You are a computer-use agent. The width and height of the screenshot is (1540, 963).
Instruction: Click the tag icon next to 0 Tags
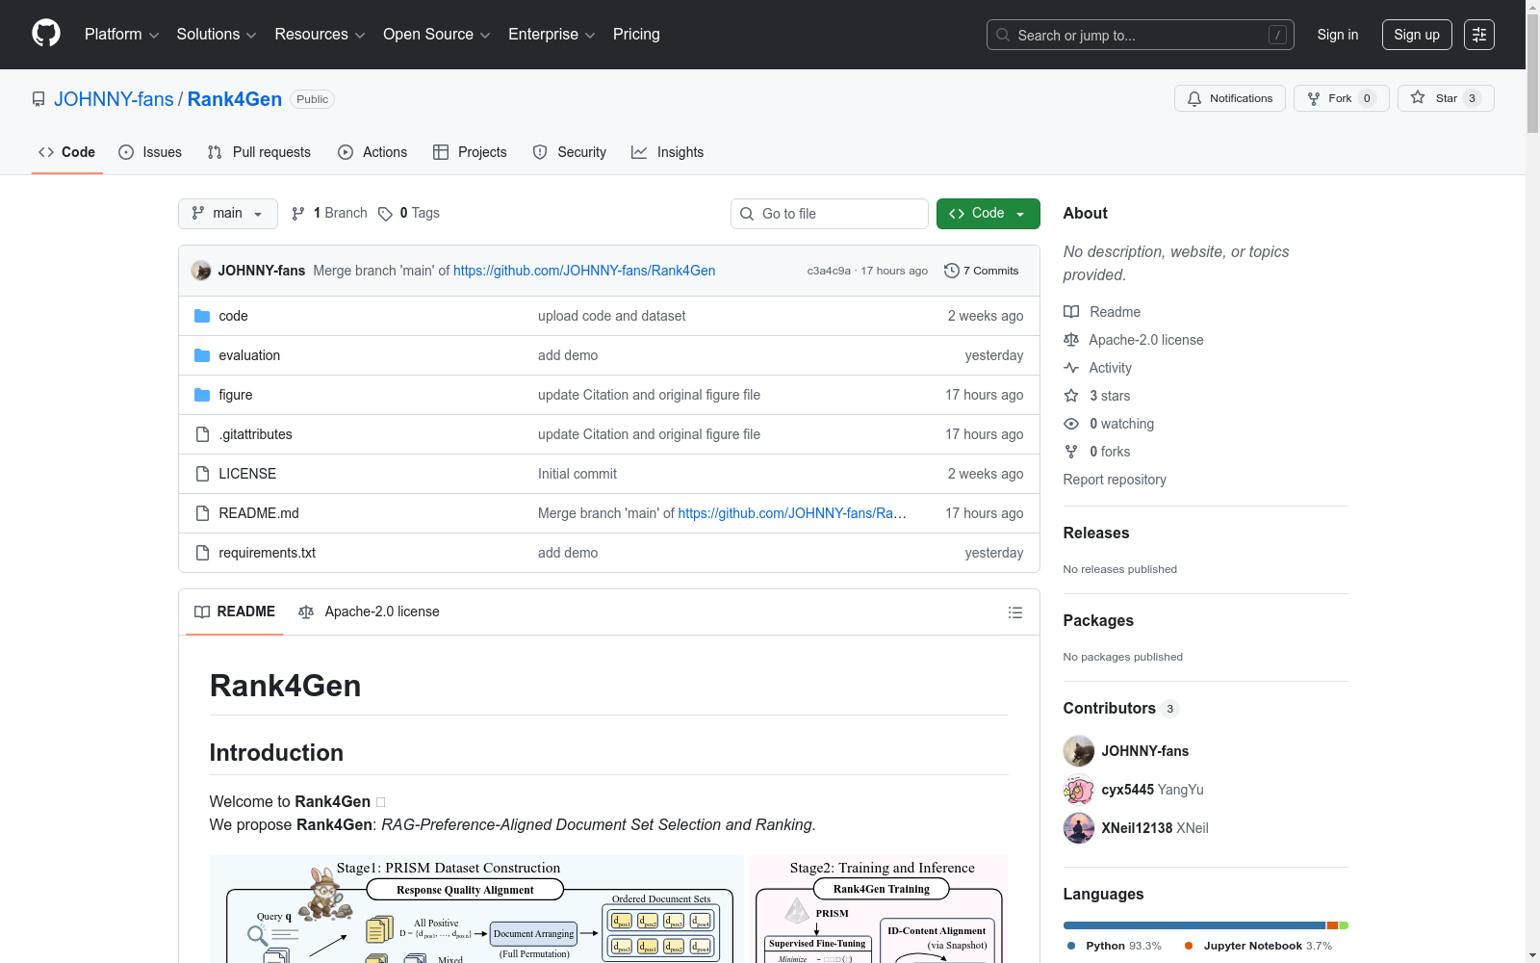pos(385,214)
